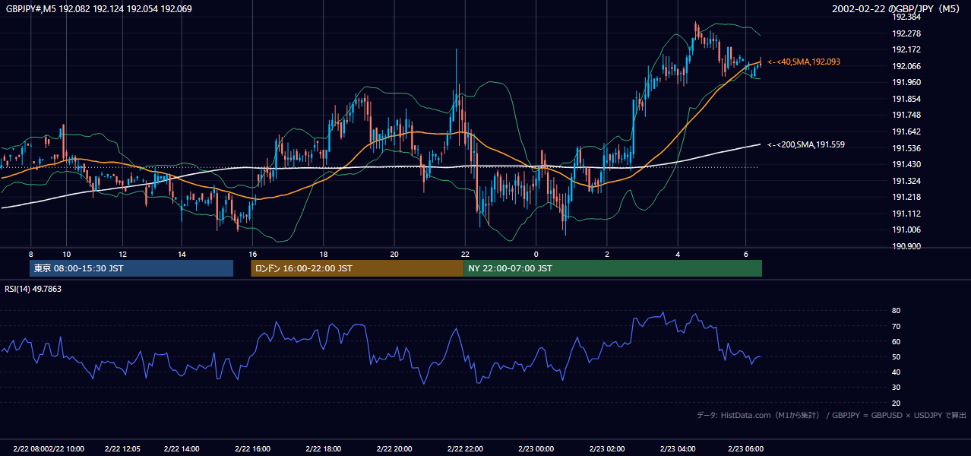This screenshot has height=456, width=971.
Task: Click bottom date label 2/22 20:00
Action: point(394,449)
